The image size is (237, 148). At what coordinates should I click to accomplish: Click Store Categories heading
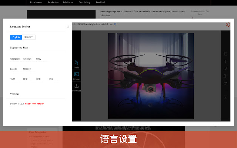37,132
